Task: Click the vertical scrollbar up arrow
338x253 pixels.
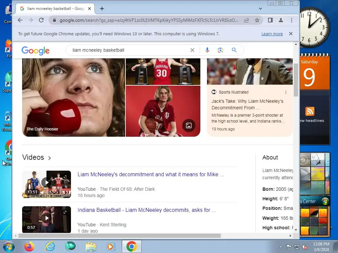Action: [x=296, y=44]
